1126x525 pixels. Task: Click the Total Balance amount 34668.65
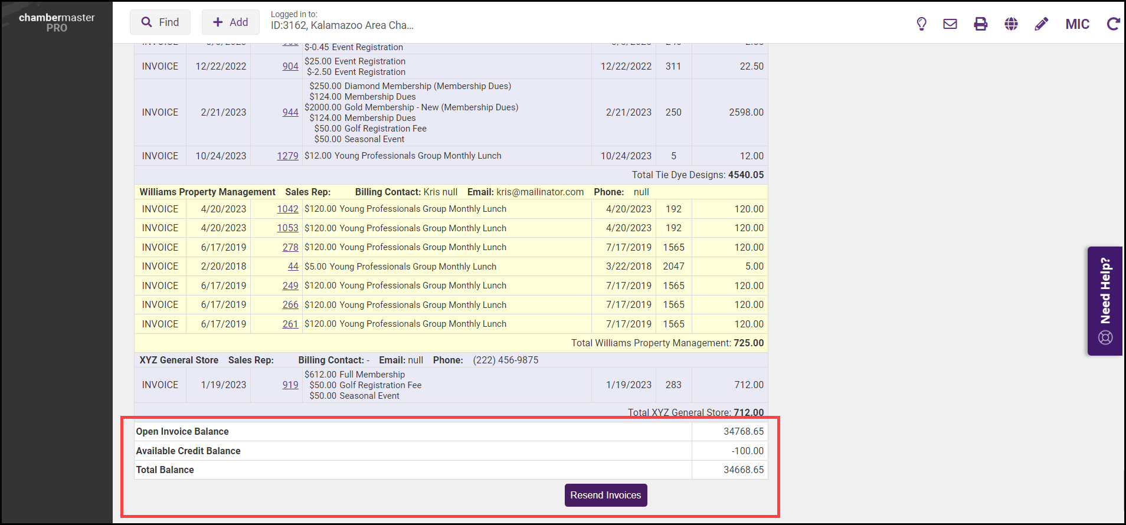point(743,470)
